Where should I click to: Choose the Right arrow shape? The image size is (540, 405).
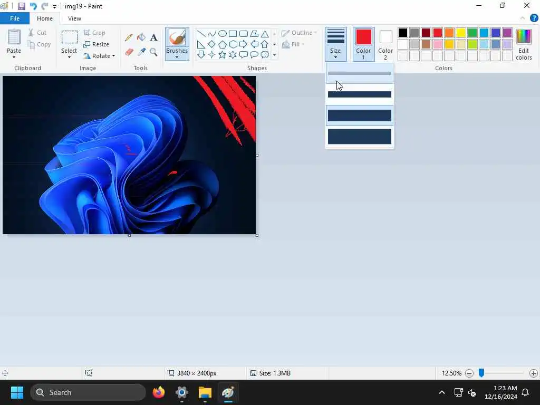point(244,44)
